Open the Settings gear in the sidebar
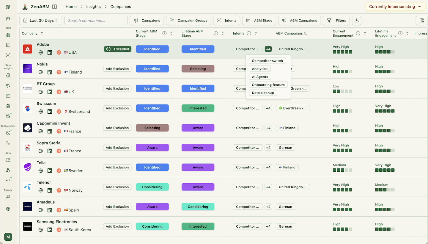The width and height of the screenshot is (428, 244). [8, 209]
